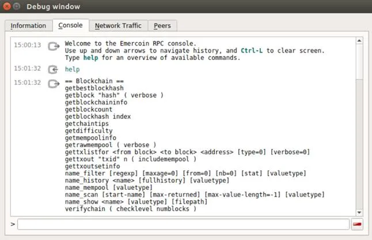Click 'getblockhash index' line
Image resolution: width=372 pixels, height=240 pixels.
(x=98, y=117)
